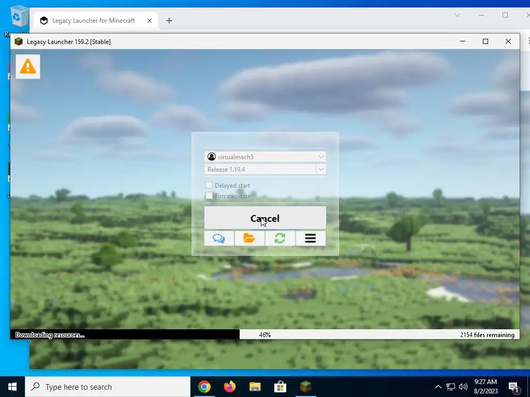
Task: Click the Downloading resources status text
Action: point(50,335)
